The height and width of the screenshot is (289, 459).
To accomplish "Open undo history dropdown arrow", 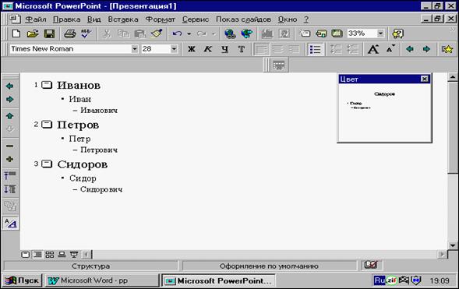I will tap(189, 34).
